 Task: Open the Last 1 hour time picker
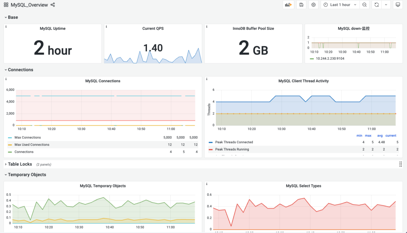[x=340, y=5]
